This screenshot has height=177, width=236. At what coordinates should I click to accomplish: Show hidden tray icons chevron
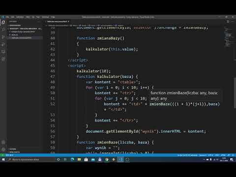pyautogui.click(x=204, y=159)
